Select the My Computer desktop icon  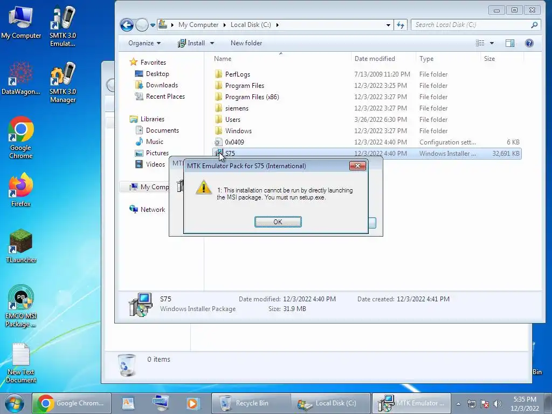point(21,23)
